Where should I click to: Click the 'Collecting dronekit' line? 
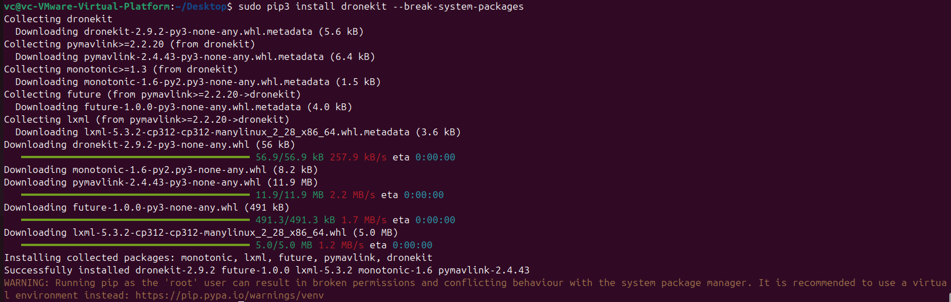tap(58, 19)
